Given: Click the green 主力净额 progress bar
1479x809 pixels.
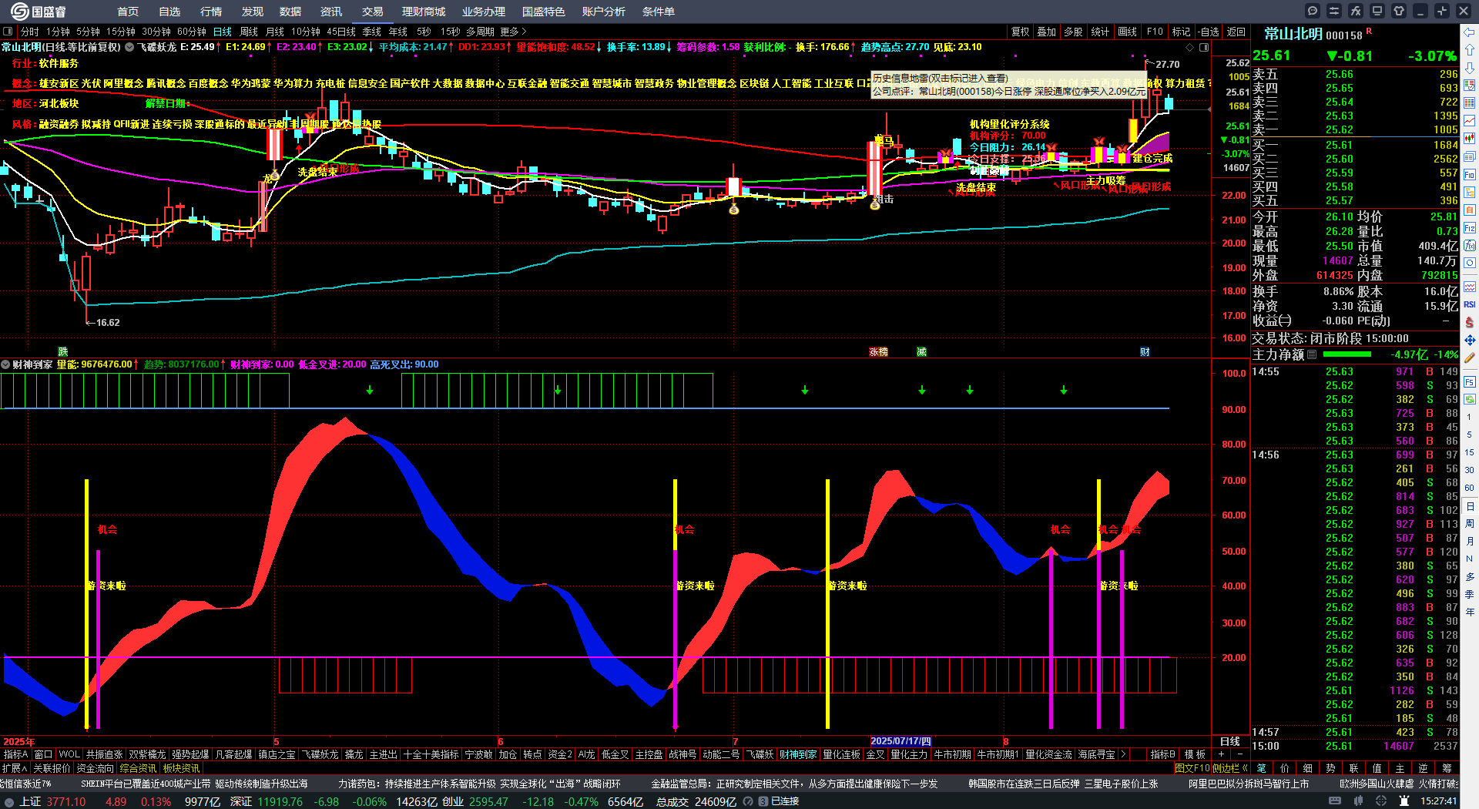Looking at the screenshot, I should [x=1346, y=354].
